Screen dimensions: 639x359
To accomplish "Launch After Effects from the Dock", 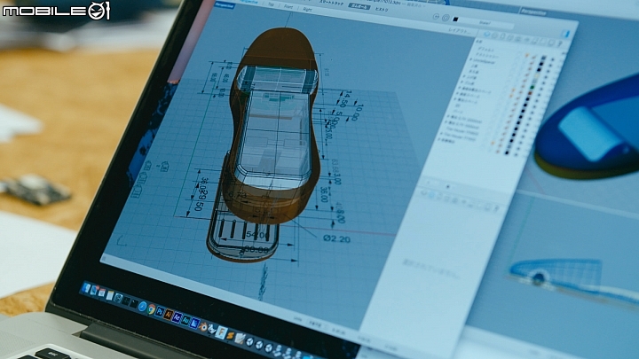I will [177, 317].
